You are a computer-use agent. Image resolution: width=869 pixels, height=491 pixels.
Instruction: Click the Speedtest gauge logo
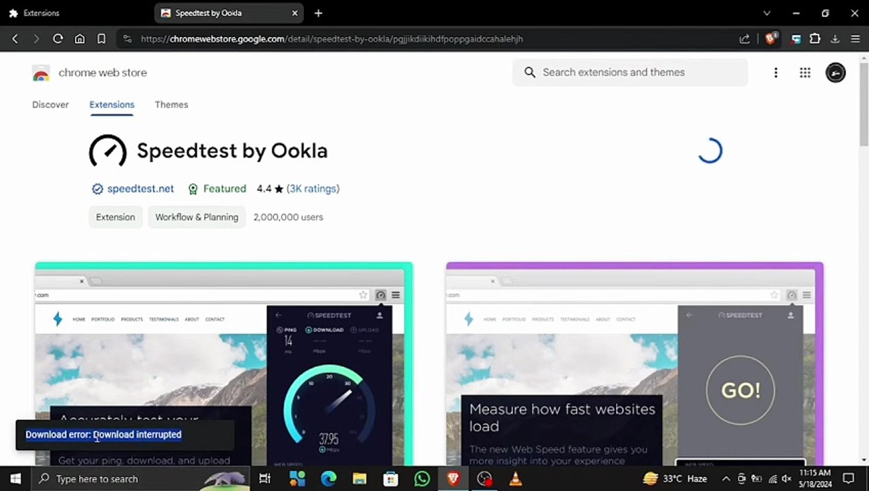108,151
